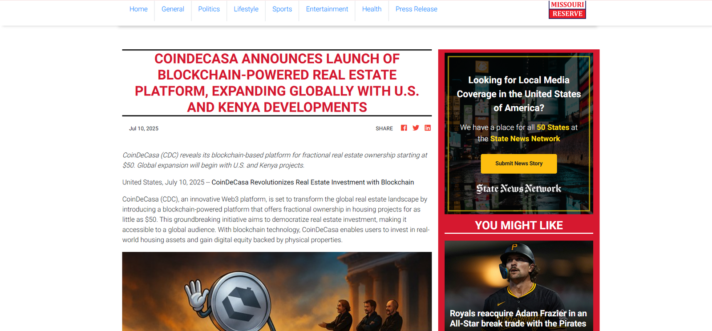Open the Home menu item
The height and width of the screenshot is (331, 712).
(138, 9)
